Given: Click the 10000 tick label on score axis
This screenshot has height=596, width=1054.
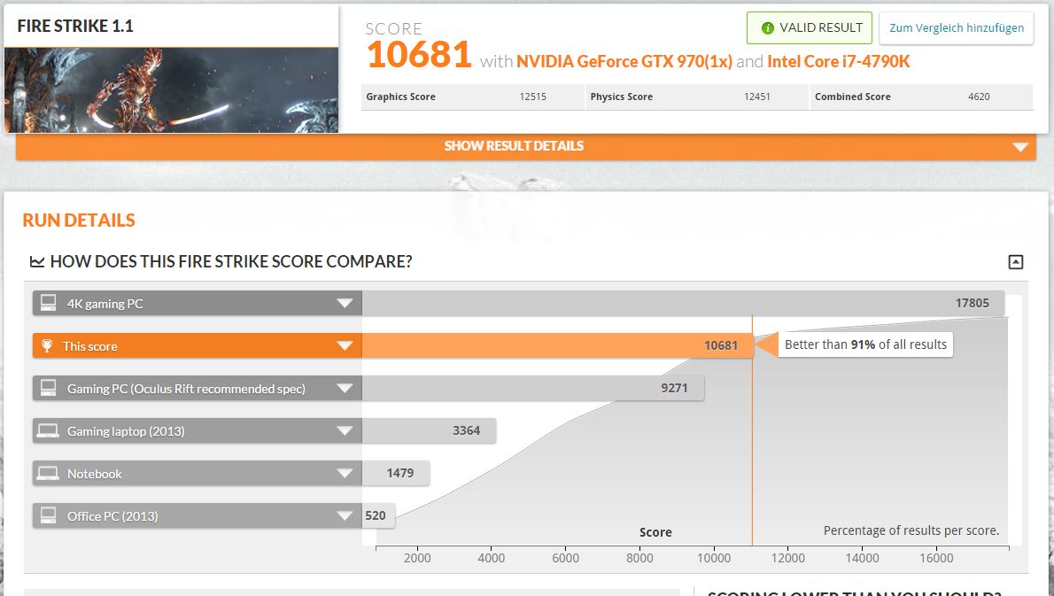Looking at the screenshot, I should tap(714, 559).
